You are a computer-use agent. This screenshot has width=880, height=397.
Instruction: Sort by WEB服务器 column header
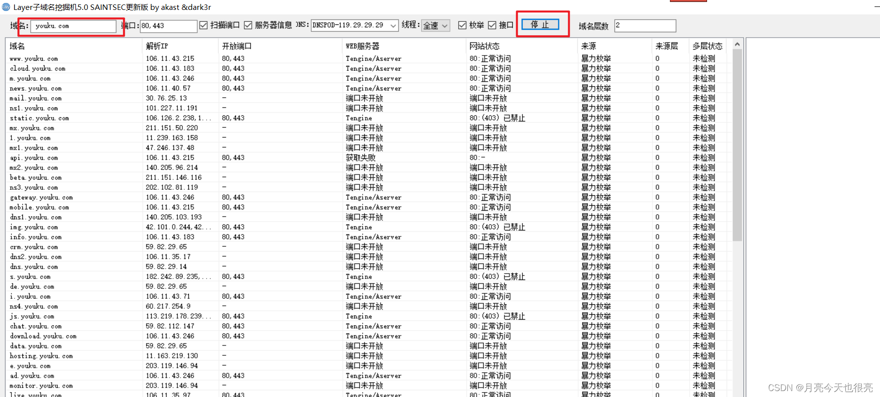[404, 46]
